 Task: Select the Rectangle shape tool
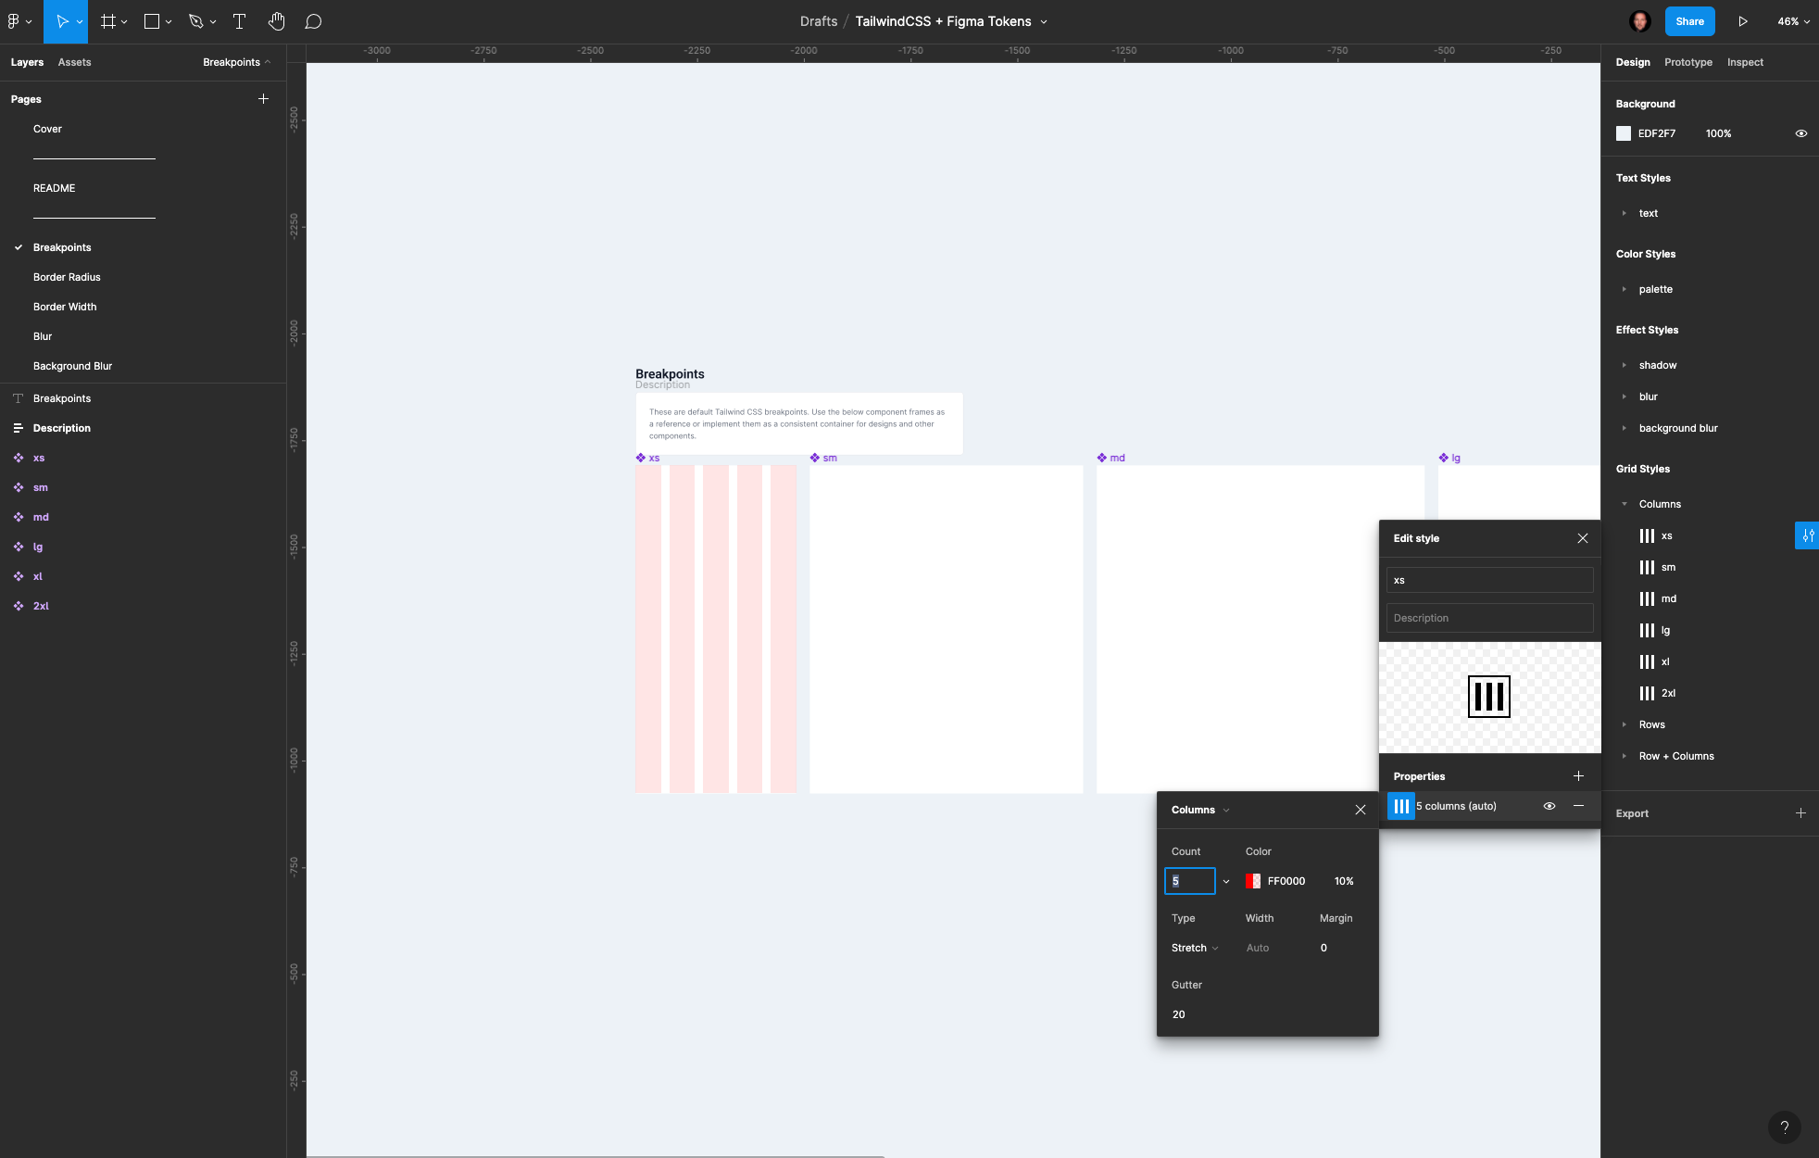[151, 20]
